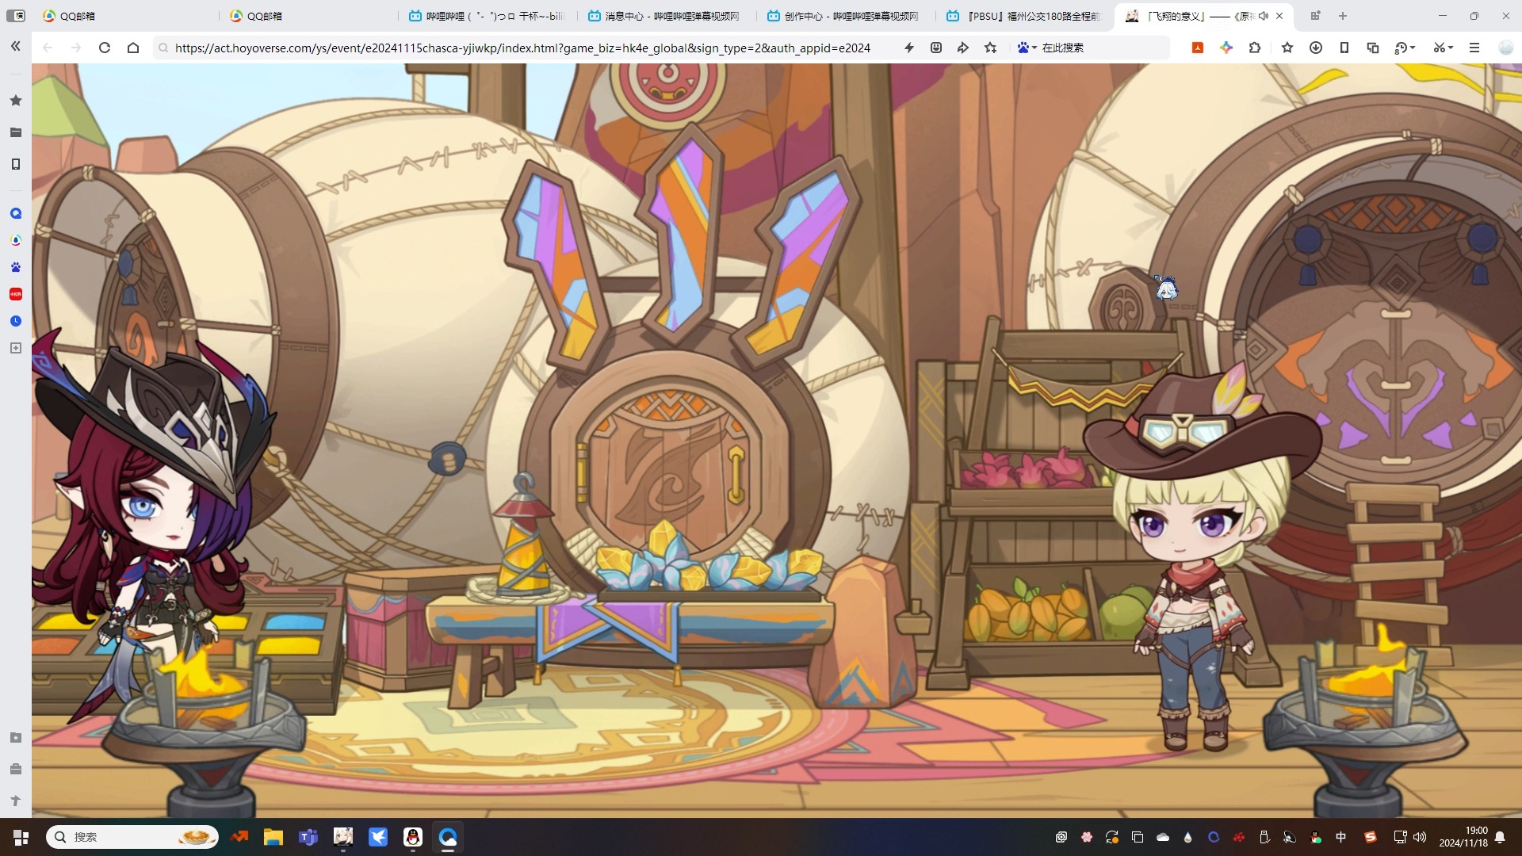Open the folder icon in left sidebar
Viewport: 1522px width, 856px height.
(15, 132)
